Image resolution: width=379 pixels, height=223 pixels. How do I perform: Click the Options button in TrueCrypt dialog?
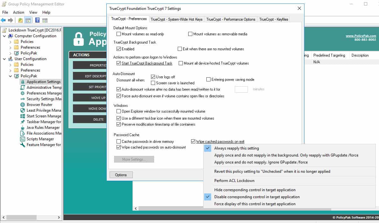click(x=121, y=175)
